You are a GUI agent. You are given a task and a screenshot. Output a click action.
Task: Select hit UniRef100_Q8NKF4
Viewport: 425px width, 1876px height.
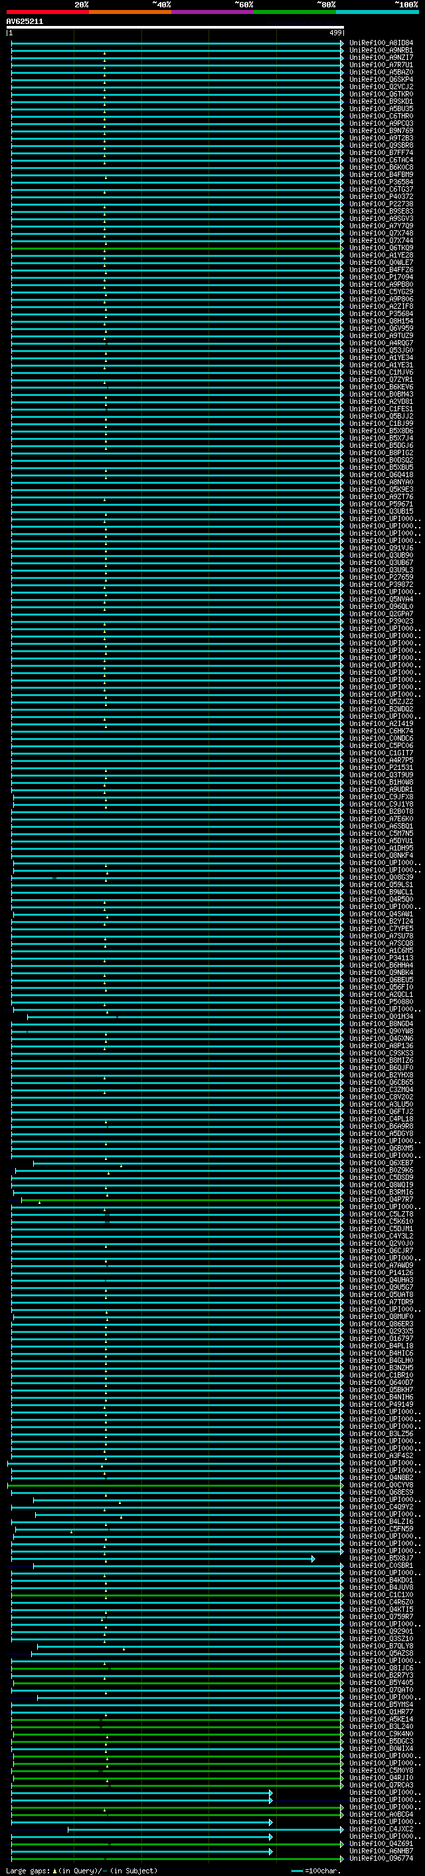coord(381,855)
